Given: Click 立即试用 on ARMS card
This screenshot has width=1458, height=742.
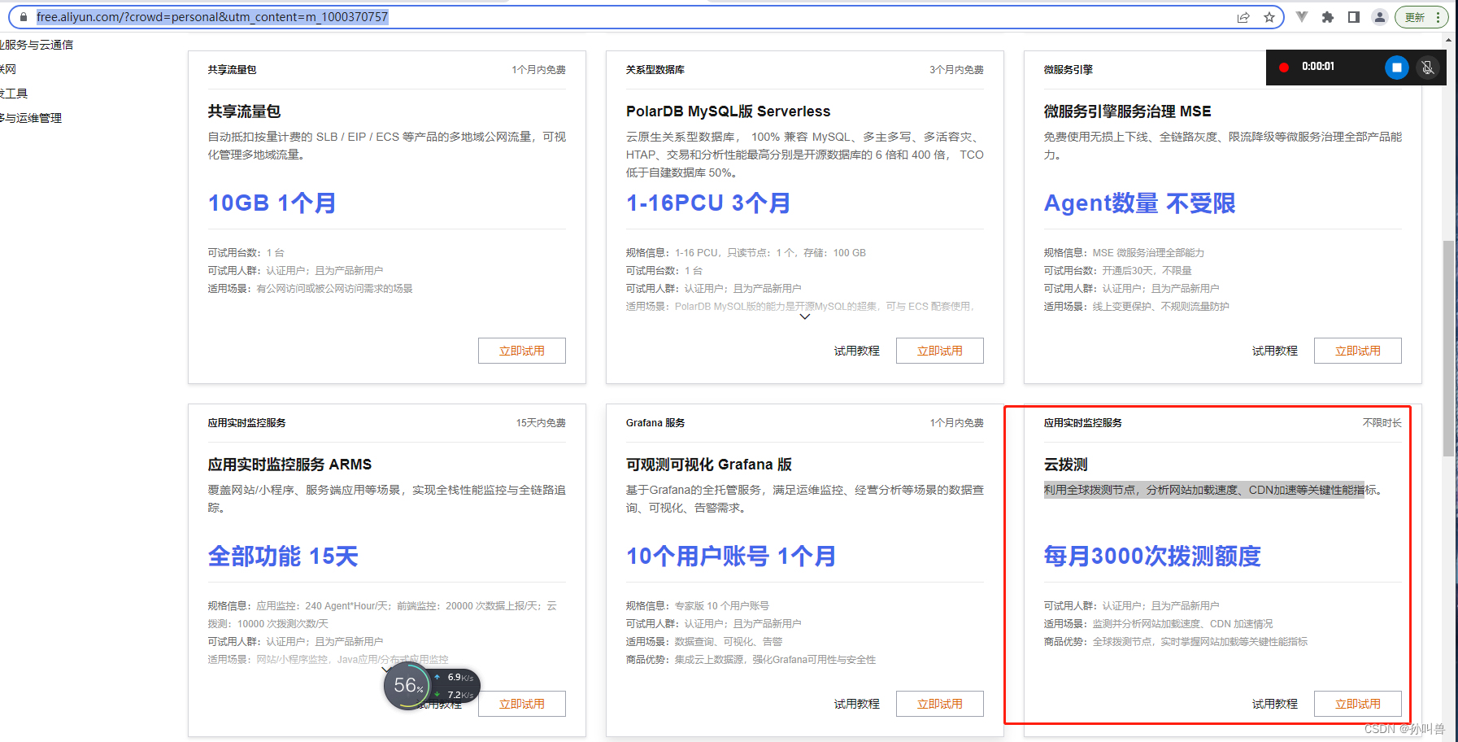Looking at the screenshot, I should pos(522,704).
